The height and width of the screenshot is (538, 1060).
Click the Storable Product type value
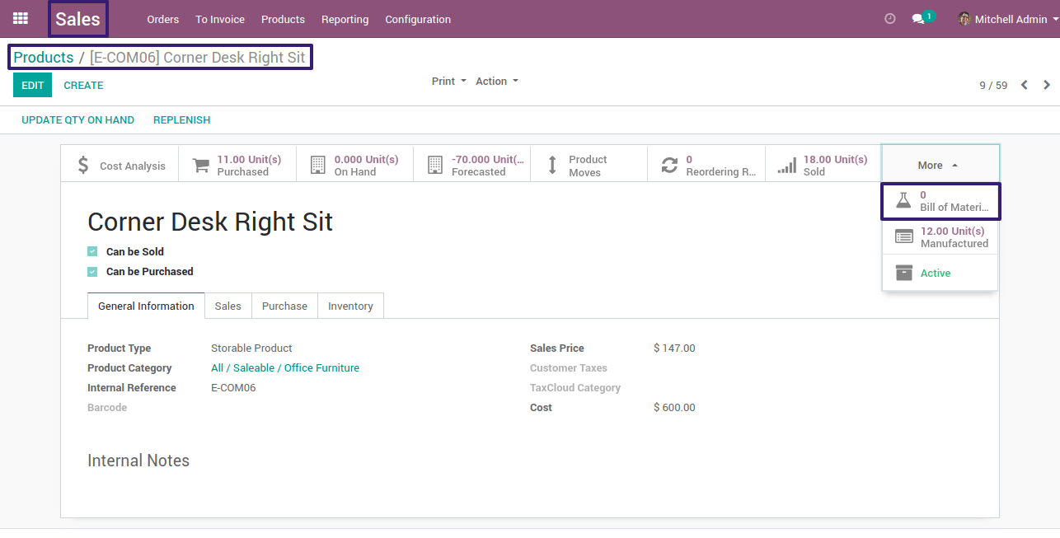tap(251, 349)
